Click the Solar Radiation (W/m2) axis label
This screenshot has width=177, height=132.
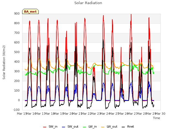point(4,62)
